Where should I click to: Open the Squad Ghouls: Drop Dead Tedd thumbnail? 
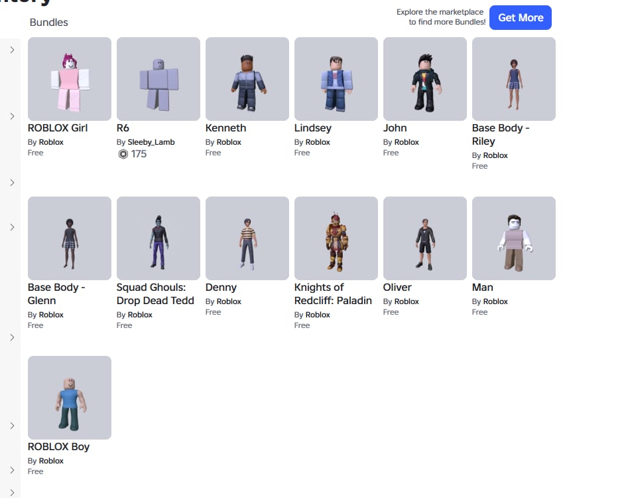click(158, 238)
